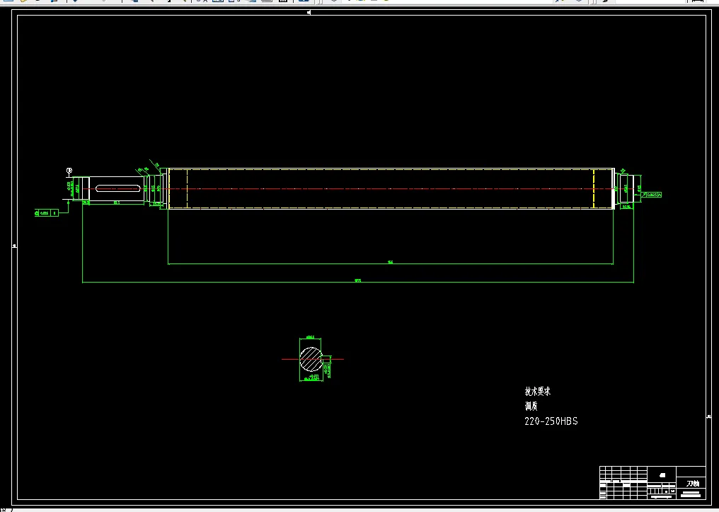The height and width of the screenshot is (512, 719).
Task: Select the right yellow dashed vertical line
Action: [593, 188]
